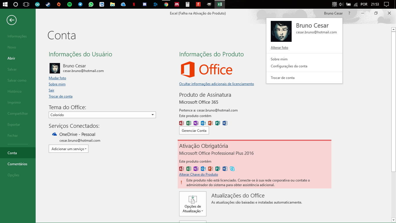Click the Alterar foto link in popup
396x223 pixels.
(279, 48)
